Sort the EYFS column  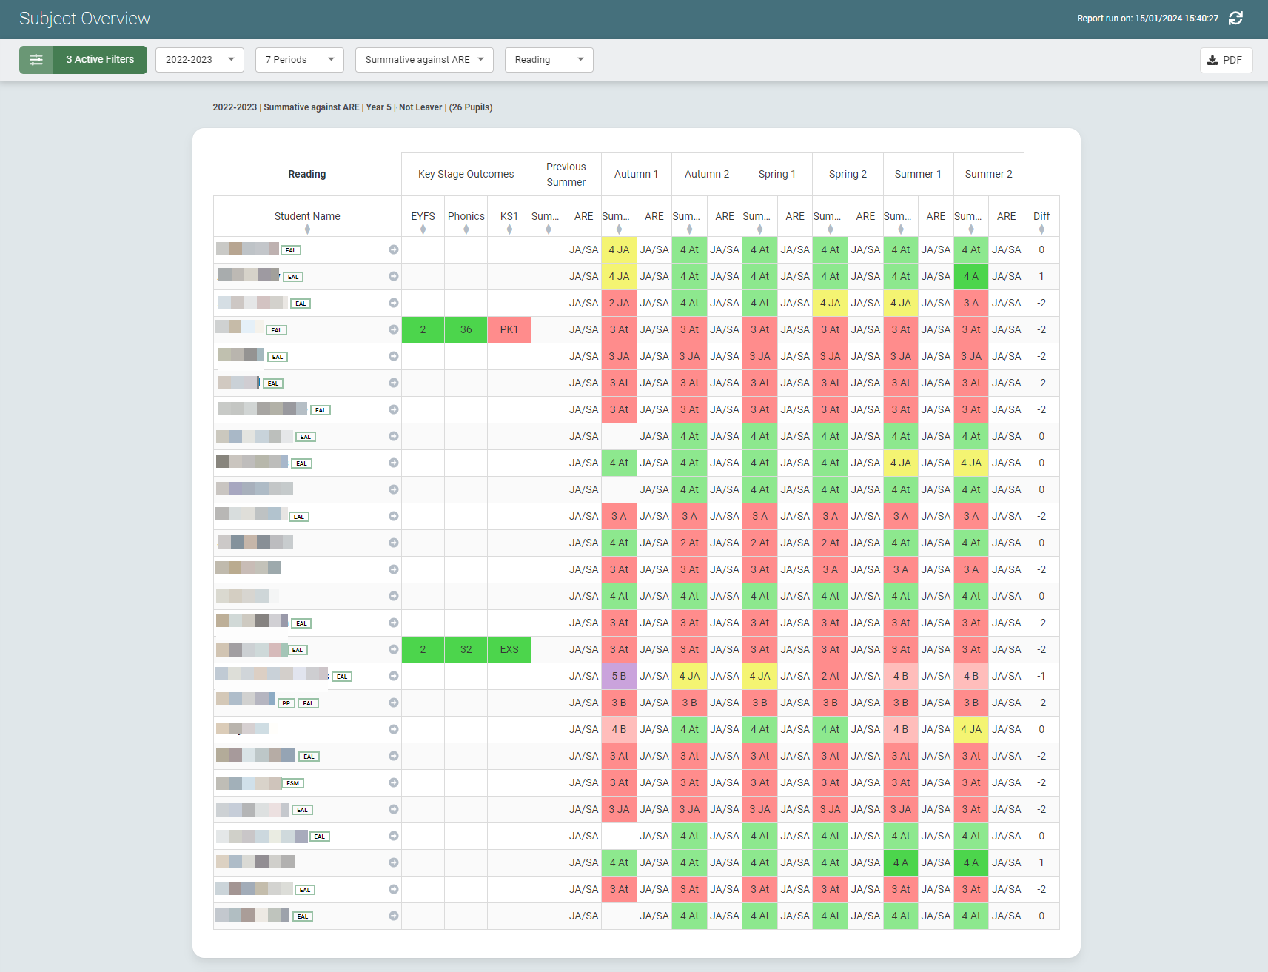[x=423, y=229]
